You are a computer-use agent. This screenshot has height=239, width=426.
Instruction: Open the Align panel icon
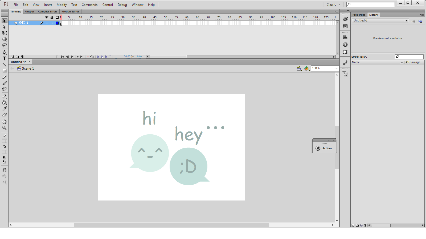[x=345, y=37]
